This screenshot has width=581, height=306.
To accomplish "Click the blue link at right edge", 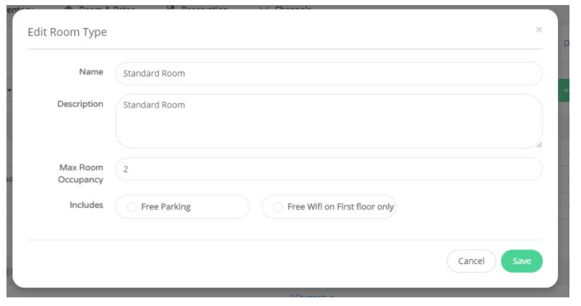I will [566, 43].
